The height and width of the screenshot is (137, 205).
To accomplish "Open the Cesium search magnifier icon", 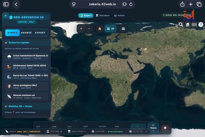I will pos(181,25).
